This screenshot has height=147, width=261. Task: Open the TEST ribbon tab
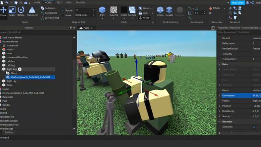[59, 2]
